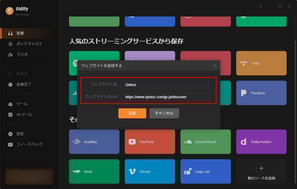The image size is (297, 189).
Task: Close the ウェブサイトを追加する dialog
Action: (x=215, y=65)
